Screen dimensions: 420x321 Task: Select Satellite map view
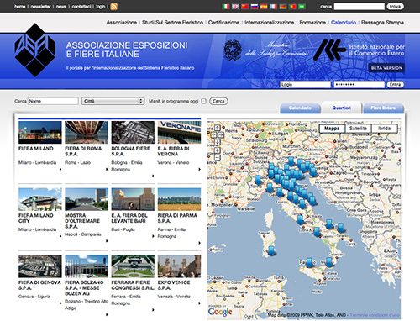click(358, 129)
